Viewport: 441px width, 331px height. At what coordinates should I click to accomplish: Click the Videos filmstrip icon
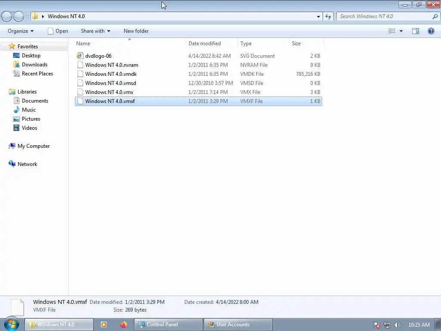click(x=16, y=128)
